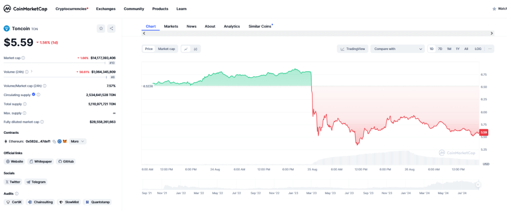Click the range selector handle under chart
Image resolution: width=507 pixels, height=211 pixels.
click(478, 185)
